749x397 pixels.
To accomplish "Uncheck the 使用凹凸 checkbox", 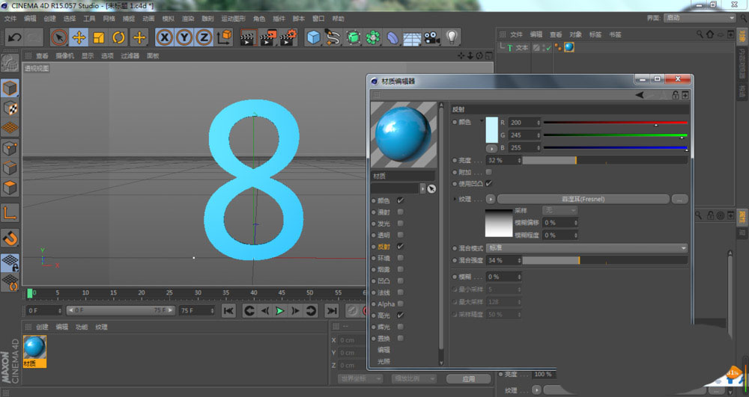I will click(x=488, y=183).
